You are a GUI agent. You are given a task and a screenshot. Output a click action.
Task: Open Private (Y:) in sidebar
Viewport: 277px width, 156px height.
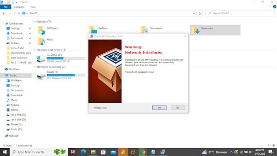[16, 125]
